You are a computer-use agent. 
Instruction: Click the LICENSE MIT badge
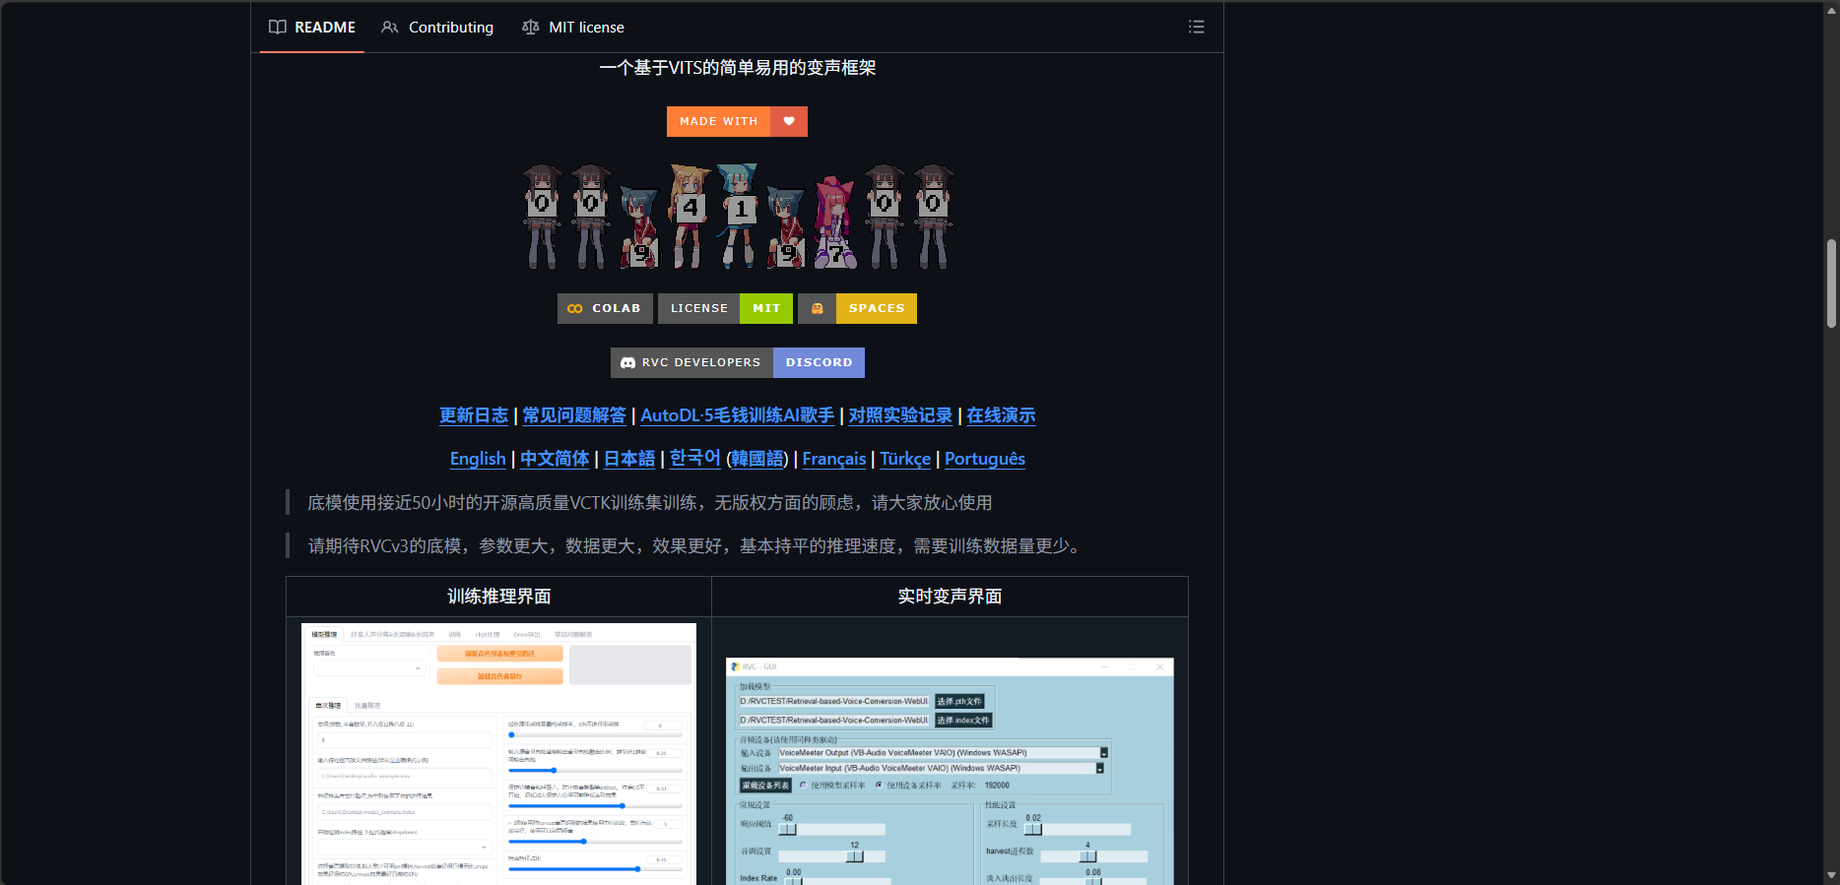pos(725,308)
